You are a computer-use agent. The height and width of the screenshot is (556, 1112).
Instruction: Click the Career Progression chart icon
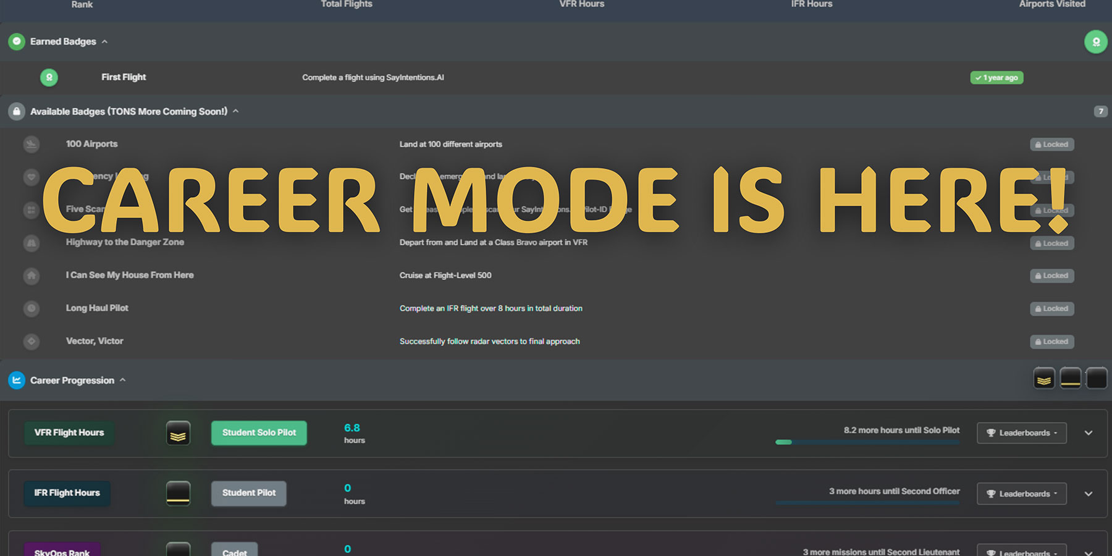click(x=17, y=381)
